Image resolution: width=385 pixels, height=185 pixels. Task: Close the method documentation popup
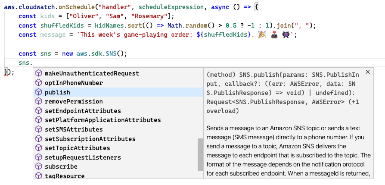pos(368,72)
